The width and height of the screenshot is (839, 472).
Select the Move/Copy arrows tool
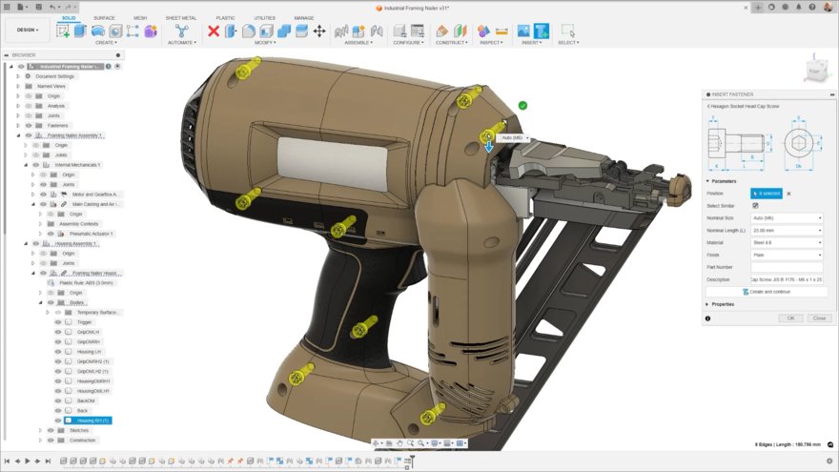click(x=318, y=31)
